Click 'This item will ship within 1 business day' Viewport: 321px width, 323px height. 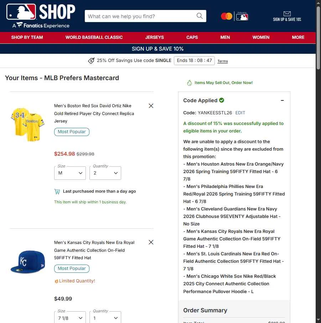90,202
